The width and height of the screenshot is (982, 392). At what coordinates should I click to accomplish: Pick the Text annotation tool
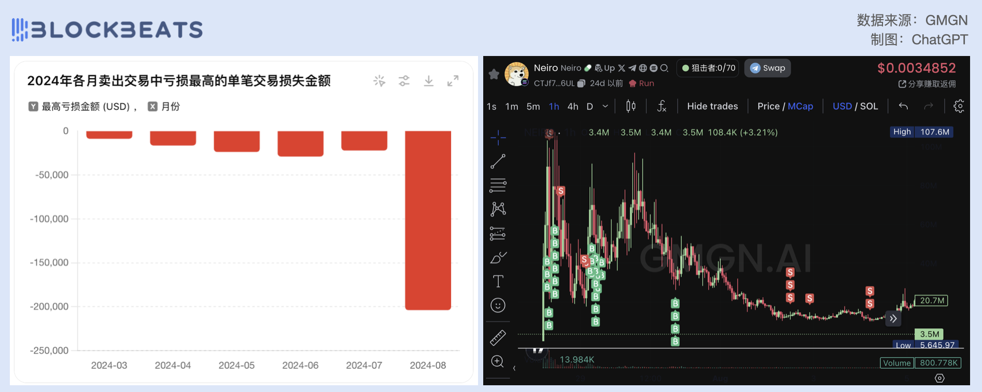(498, 282)
